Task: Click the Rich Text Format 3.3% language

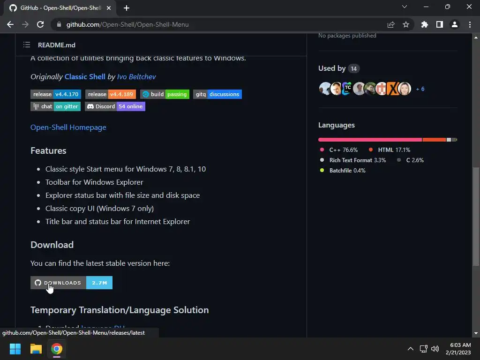Action: (x=352, y=160)
